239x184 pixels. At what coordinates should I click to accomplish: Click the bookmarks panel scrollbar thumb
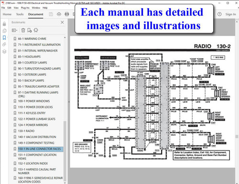click(x=65, y=151)
